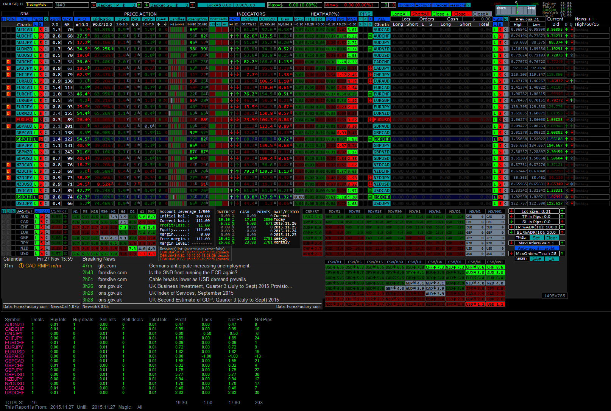Open the GBPCHF chart from SIM list
This screenshot has width=611, height=411.
[24, 139]
